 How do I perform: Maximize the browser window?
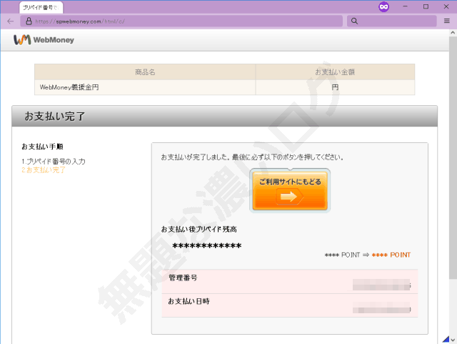coord(426,6)
